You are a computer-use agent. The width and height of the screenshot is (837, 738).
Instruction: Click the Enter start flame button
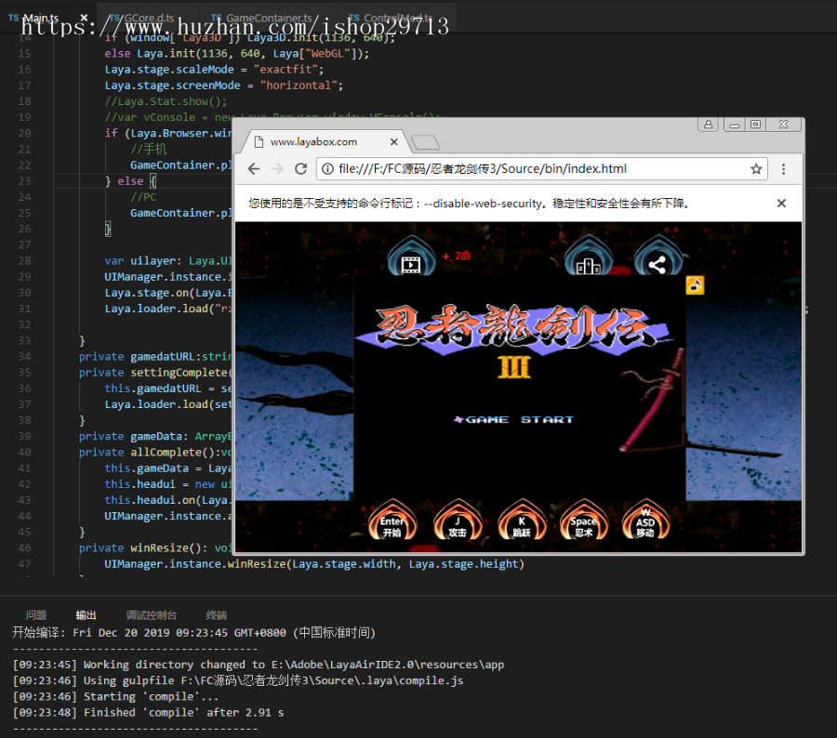click(x=392, y=521)
